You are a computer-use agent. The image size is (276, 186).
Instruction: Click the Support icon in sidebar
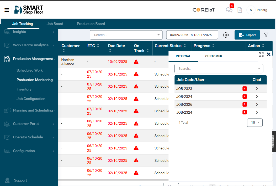pyautogui.click(x=7, y=180)
